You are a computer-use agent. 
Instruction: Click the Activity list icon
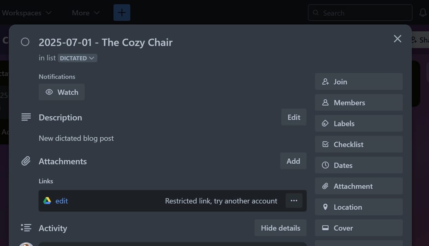point(26,228)
